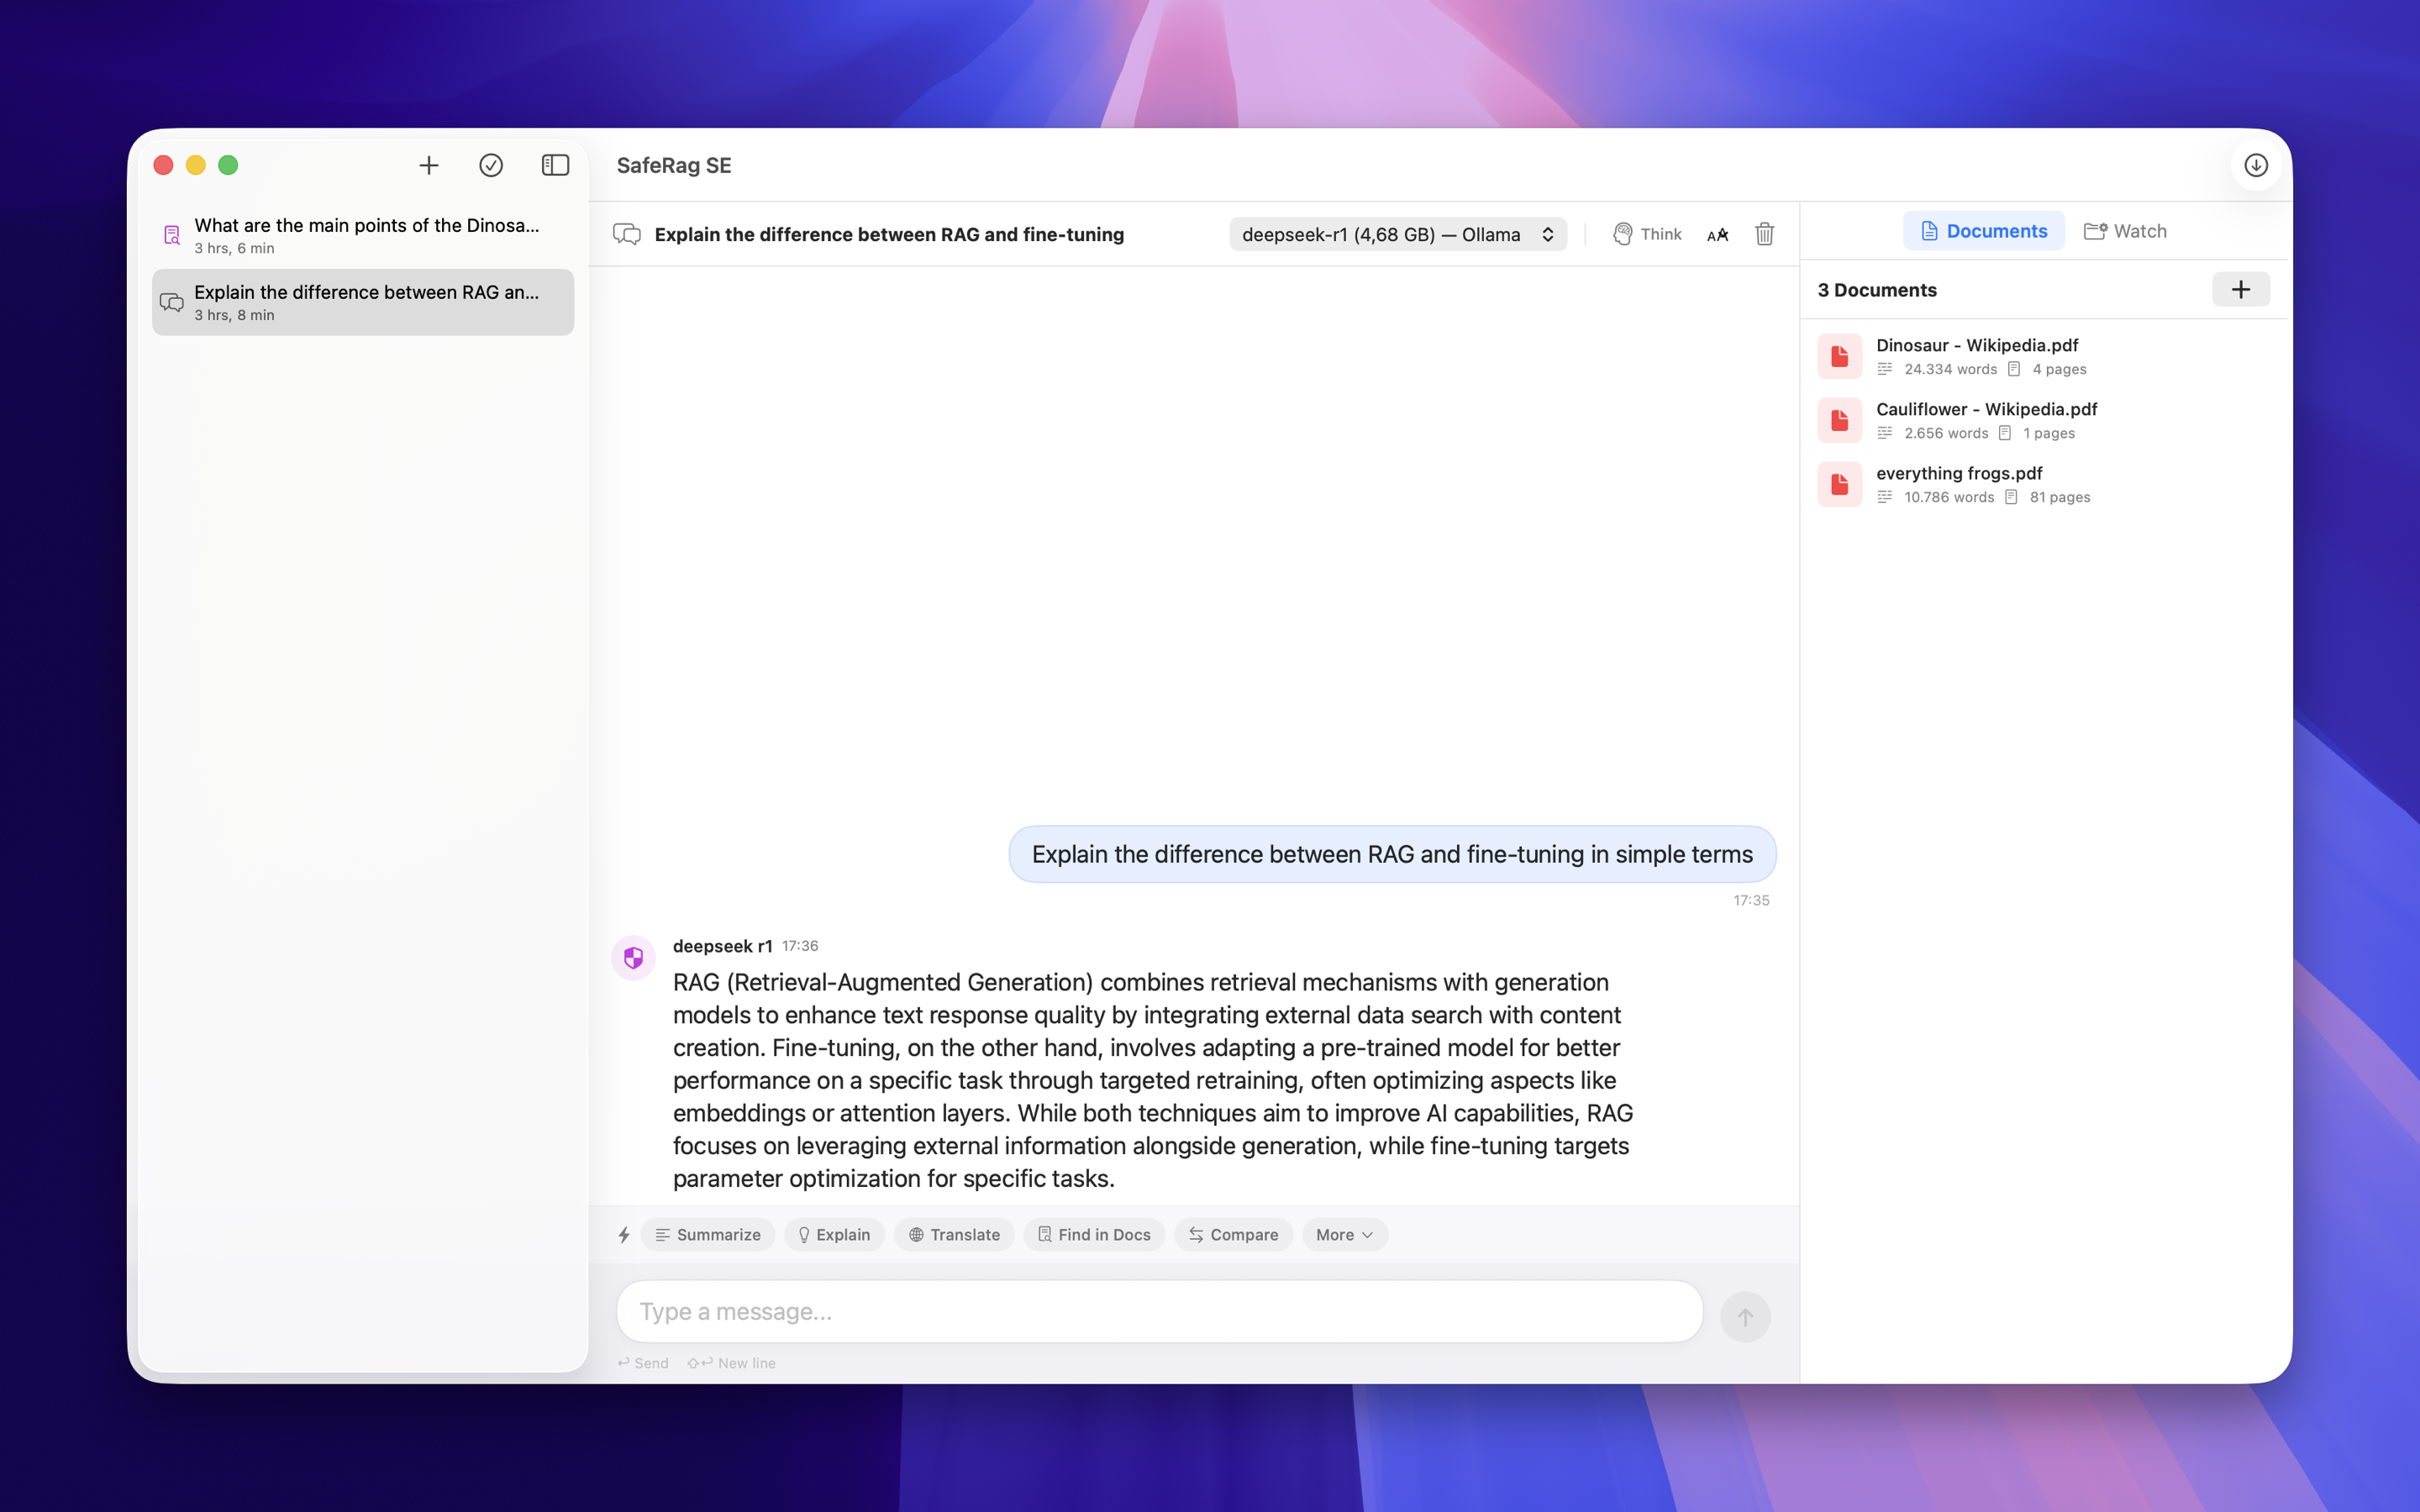Delete the conversation using the trash icon
The image size is (2420, 1512).
1764,234
